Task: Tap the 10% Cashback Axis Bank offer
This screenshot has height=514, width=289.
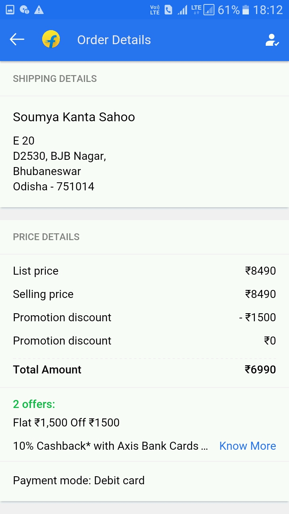Action: 110,446
